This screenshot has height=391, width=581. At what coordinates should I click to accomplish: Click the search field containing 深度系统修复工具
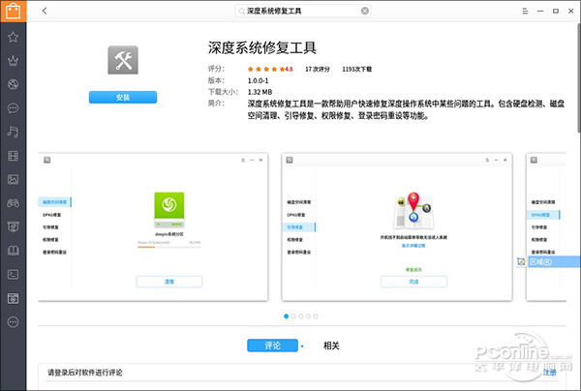[300, 11]
